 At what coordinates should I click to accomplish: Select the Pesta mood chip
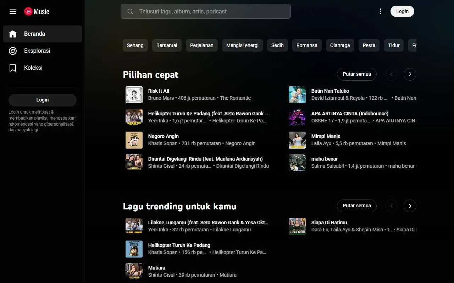(369, 45)
